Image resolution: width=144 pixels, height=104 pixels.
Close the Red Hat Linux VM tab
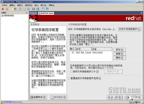click(141, 13)
